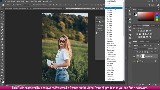Open the Kind layer filter dropdown
This screenshot has width=160, height=90.
click(x=138, y=45)
